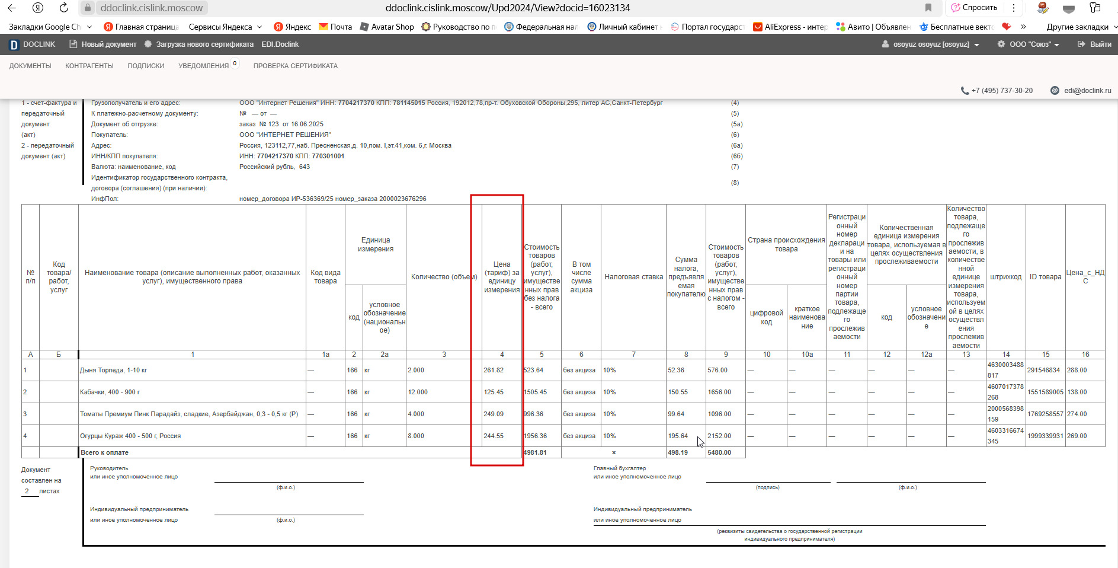Screen dimensions: 1118x568
Task: Click the Всего к оплате row label
Action: (105, 452)
